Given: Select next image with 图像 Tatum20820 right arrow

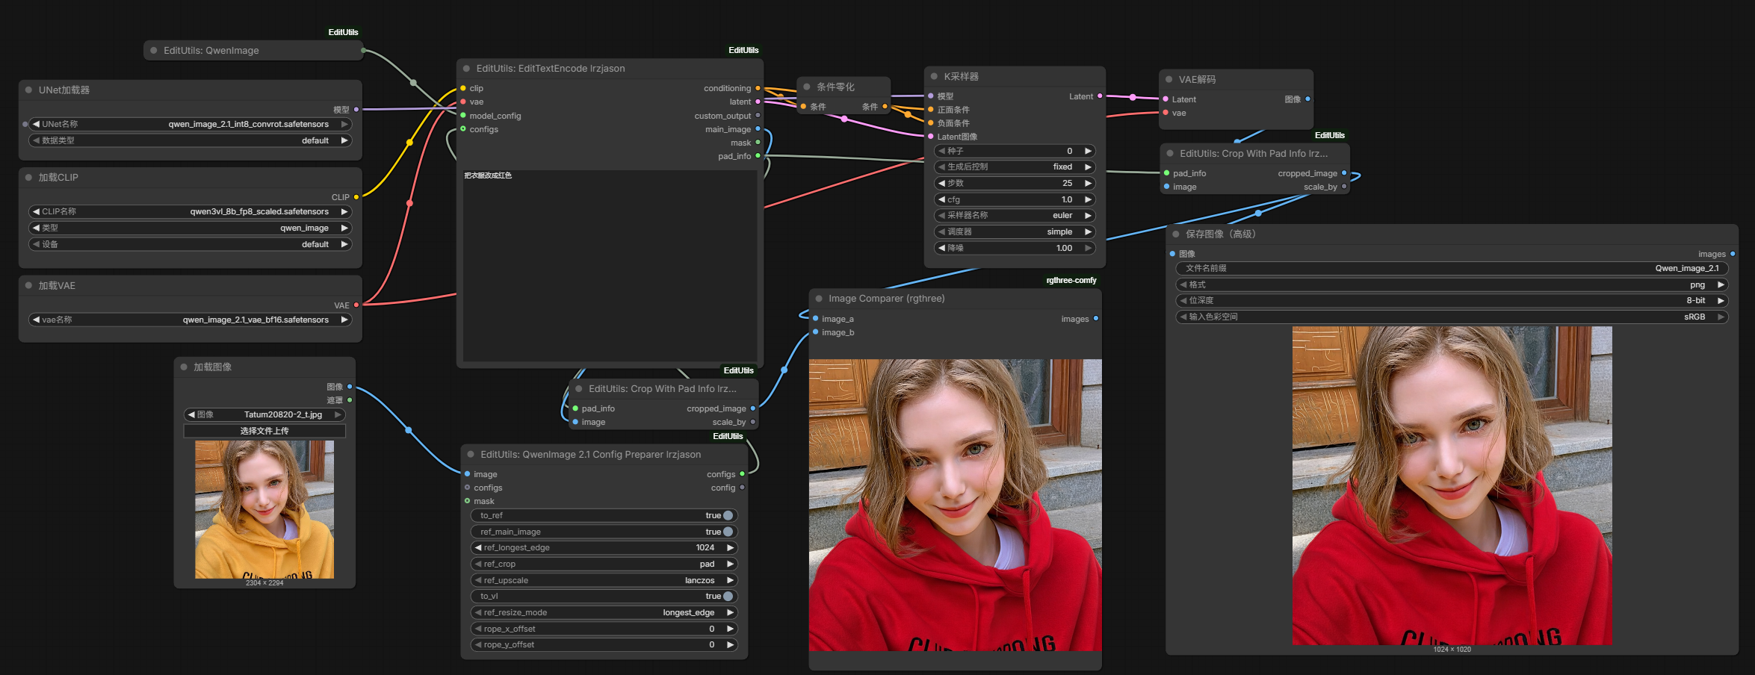Looking at the screenshot, I should pyautogui.click(x=338, y=414).
